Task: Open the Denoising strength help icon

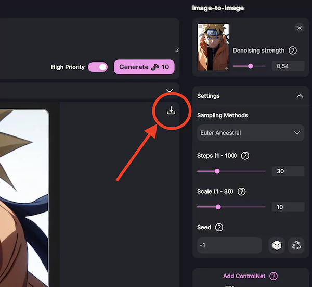Action: tap(293, 51)
